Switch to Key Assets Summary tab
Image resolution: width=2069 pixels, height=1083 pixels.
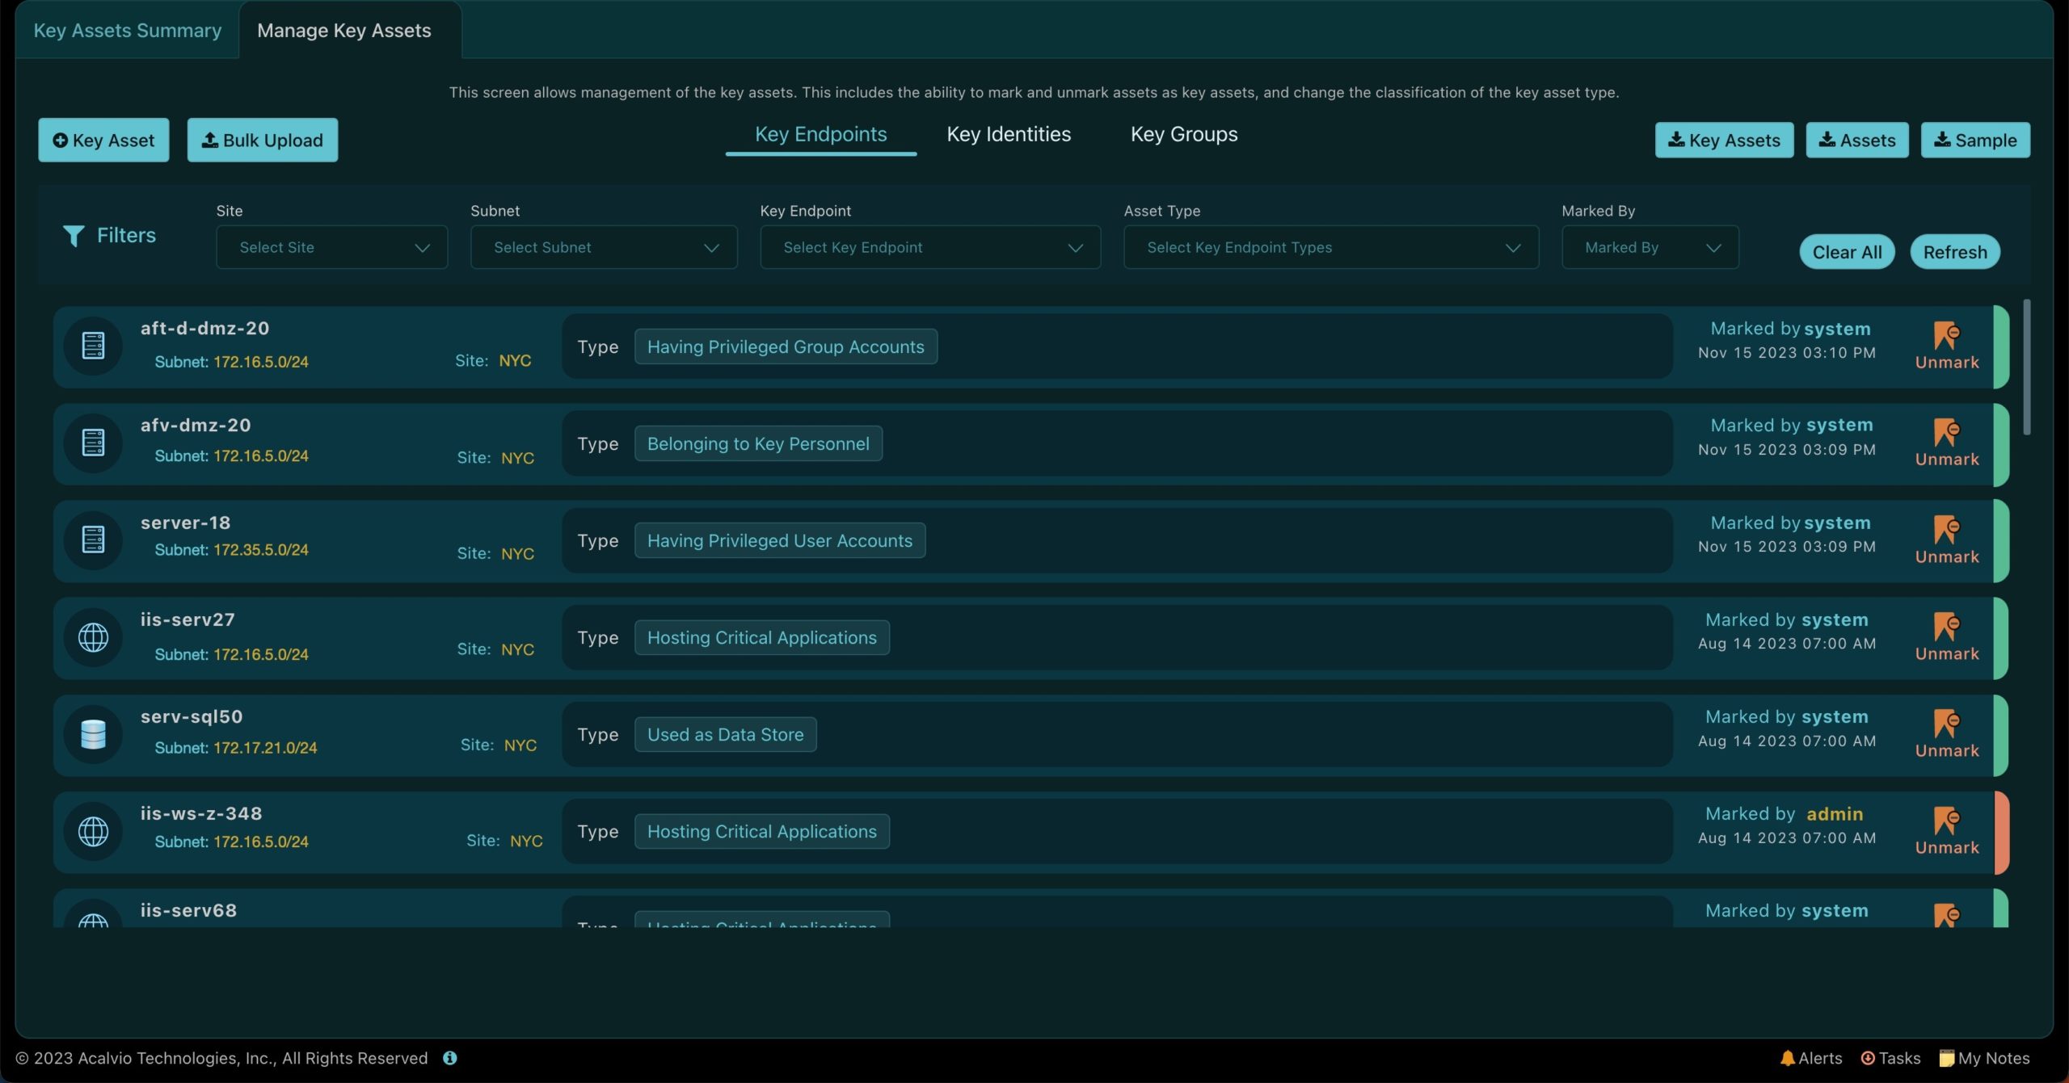[x=127, y=31]
